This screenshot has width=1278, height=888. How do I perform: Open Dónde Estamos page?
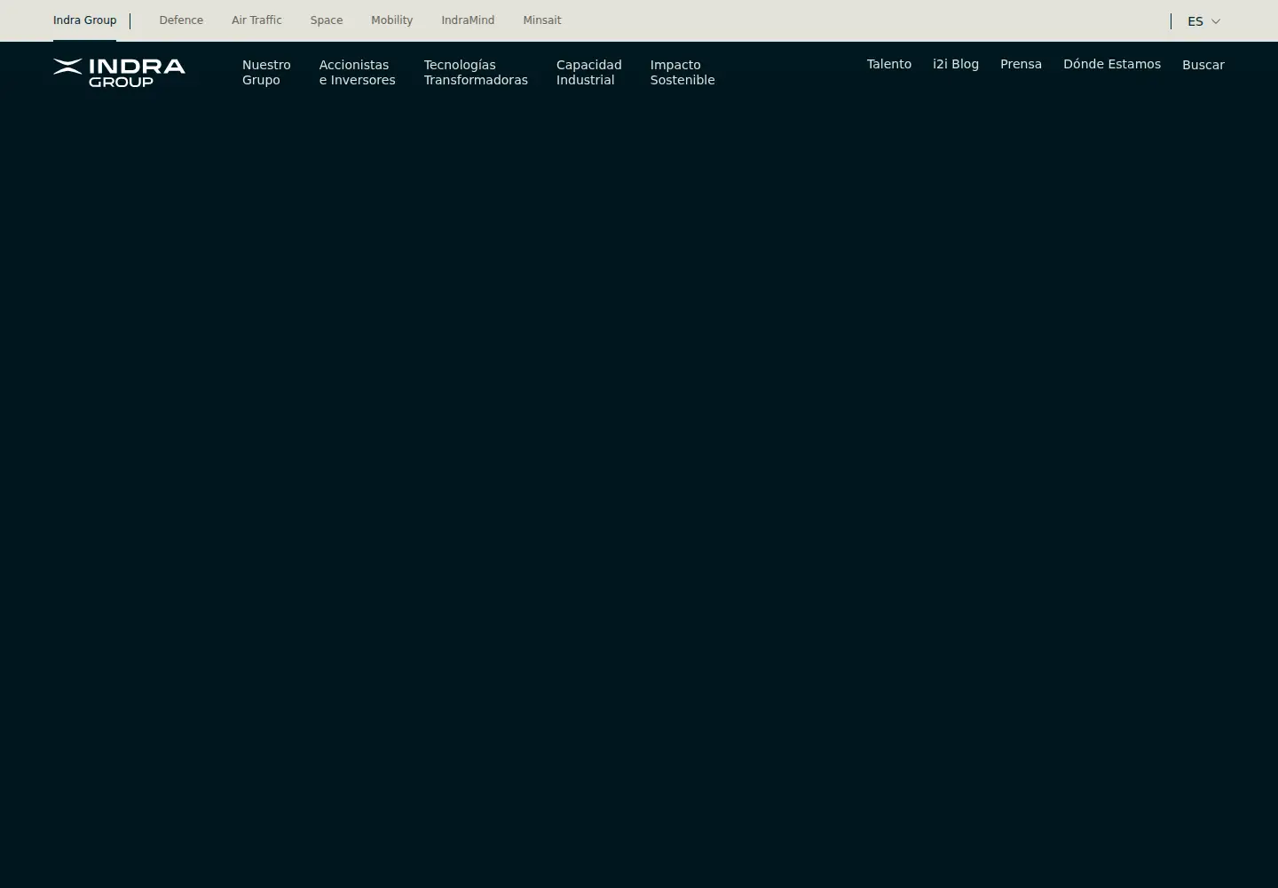(1112, 64)
